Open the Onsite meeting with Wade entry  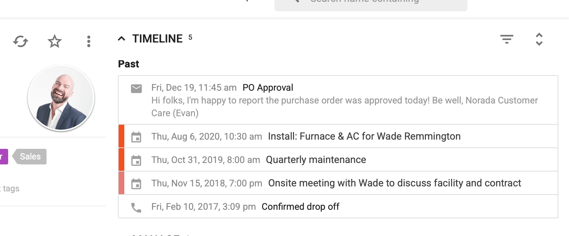point(394,183)
